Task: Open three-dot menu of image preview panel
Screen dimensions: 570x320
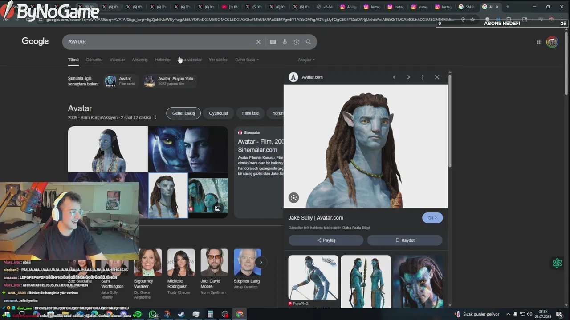Action: click(x=423, y=77)
